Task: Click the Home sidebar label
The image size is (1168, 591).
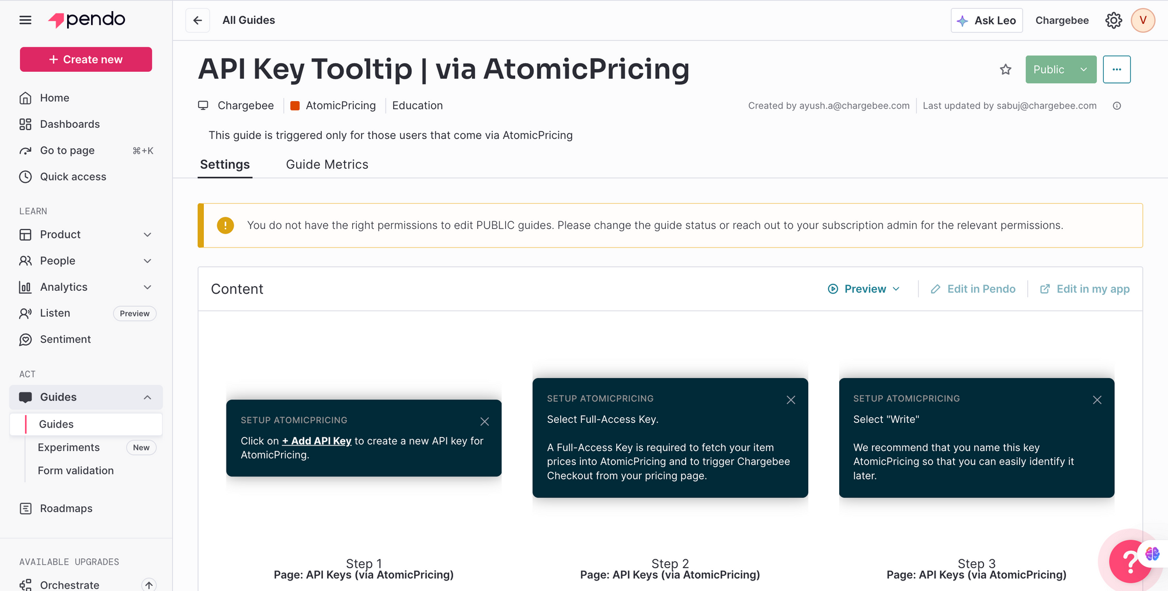Action: click(x=54, y=98)
